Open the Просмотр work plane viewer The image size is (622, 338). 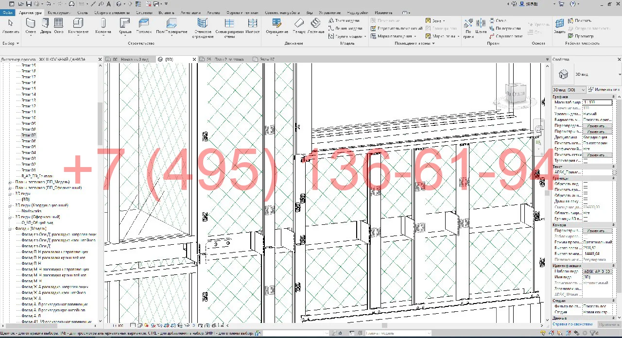pyautogui.click(x=580, y=36)
